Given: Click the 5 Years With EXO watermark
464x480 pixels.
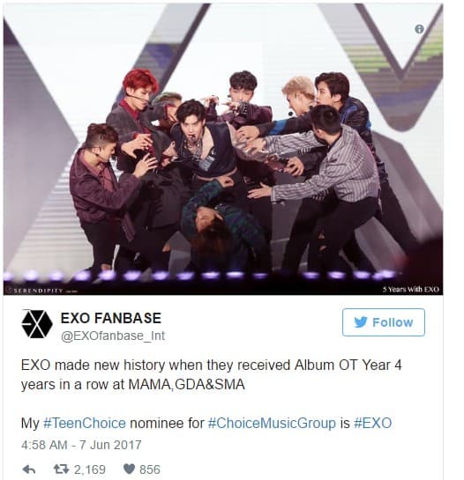Looking at the screenshot, I should tap(411, 289).
